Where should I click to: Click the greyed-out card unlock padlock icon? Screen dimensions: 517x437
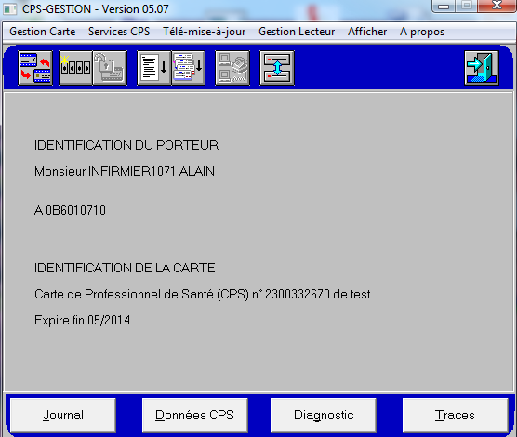click(x=110, y=68)
